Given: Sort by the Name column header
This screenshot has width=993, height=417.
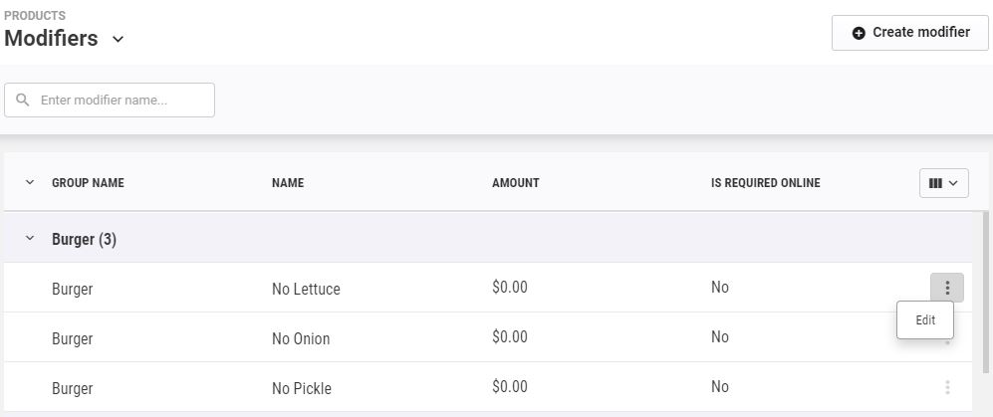Looking at the screenshot, I should coord(288,183).
